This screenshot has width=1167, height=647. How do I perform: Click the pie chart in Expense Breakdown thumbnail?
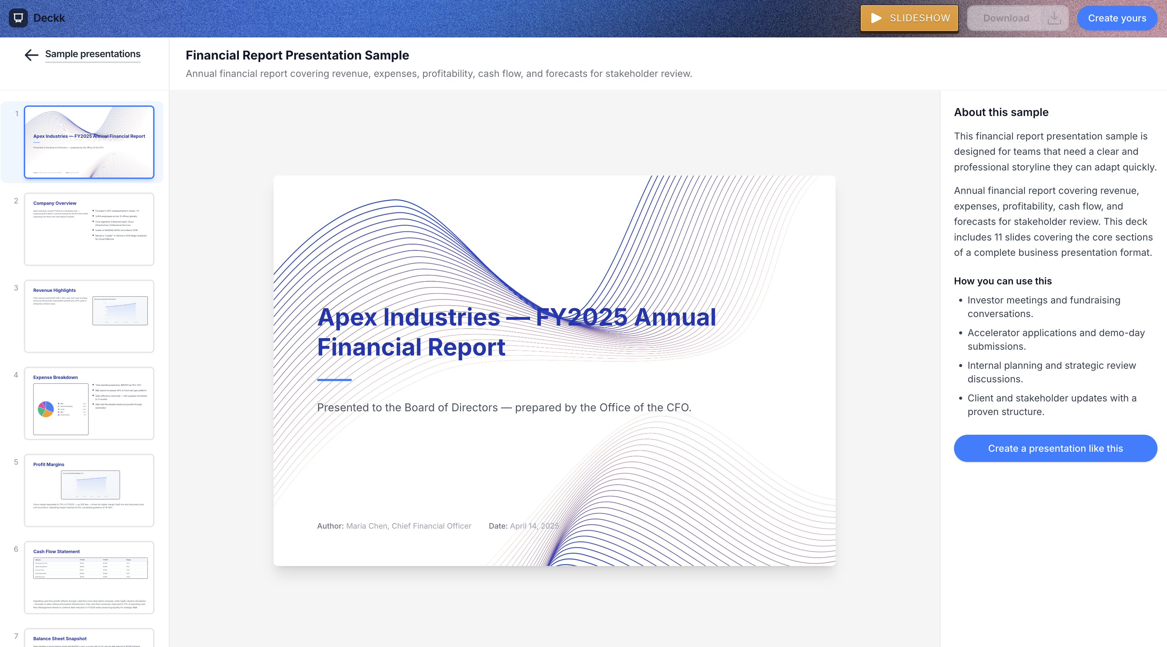(46, 409)
